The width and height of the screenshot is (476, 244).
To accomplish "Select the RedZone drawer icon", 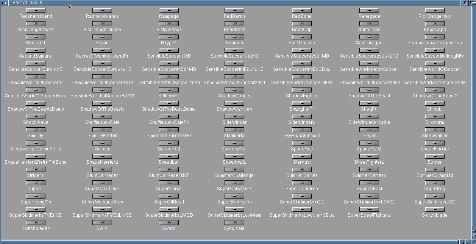I will [x=302, y=11].
